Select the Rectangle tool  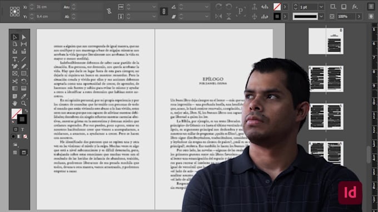click(23, 73)
